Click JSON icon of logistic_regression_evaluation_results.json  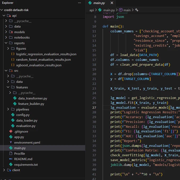(13, 54)
